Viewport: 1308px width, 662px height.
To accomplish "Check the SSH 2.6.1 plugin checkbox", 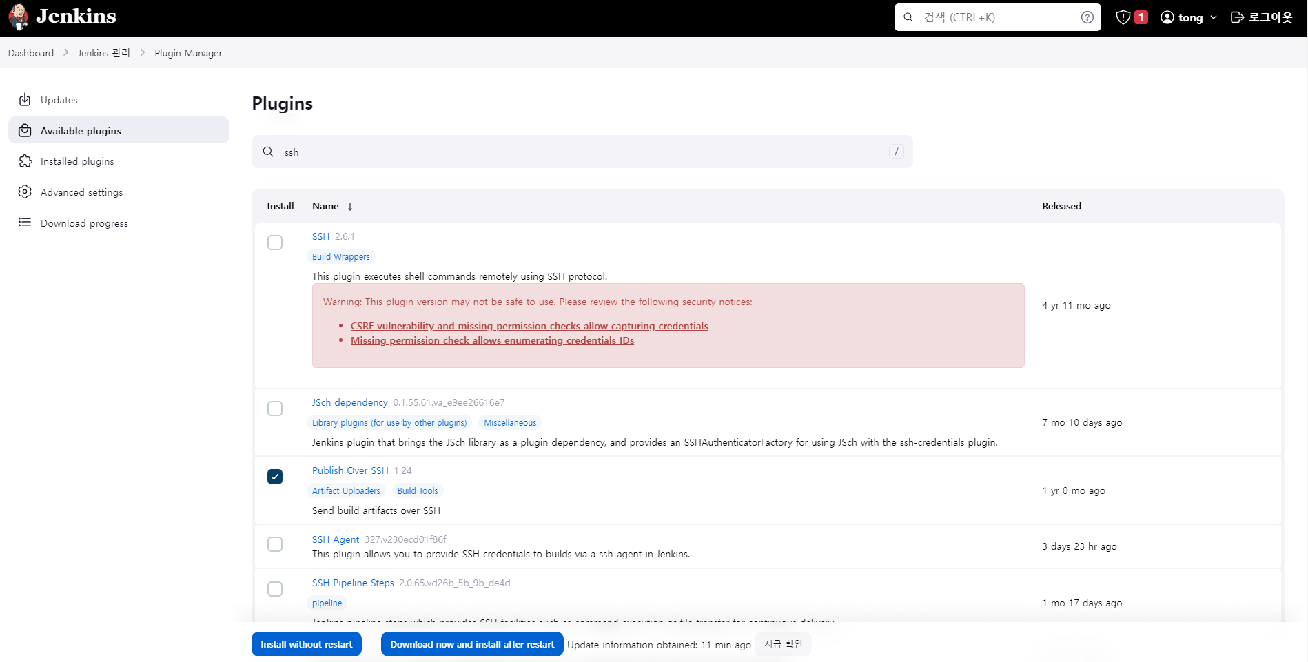I will (x=275, y=242).
